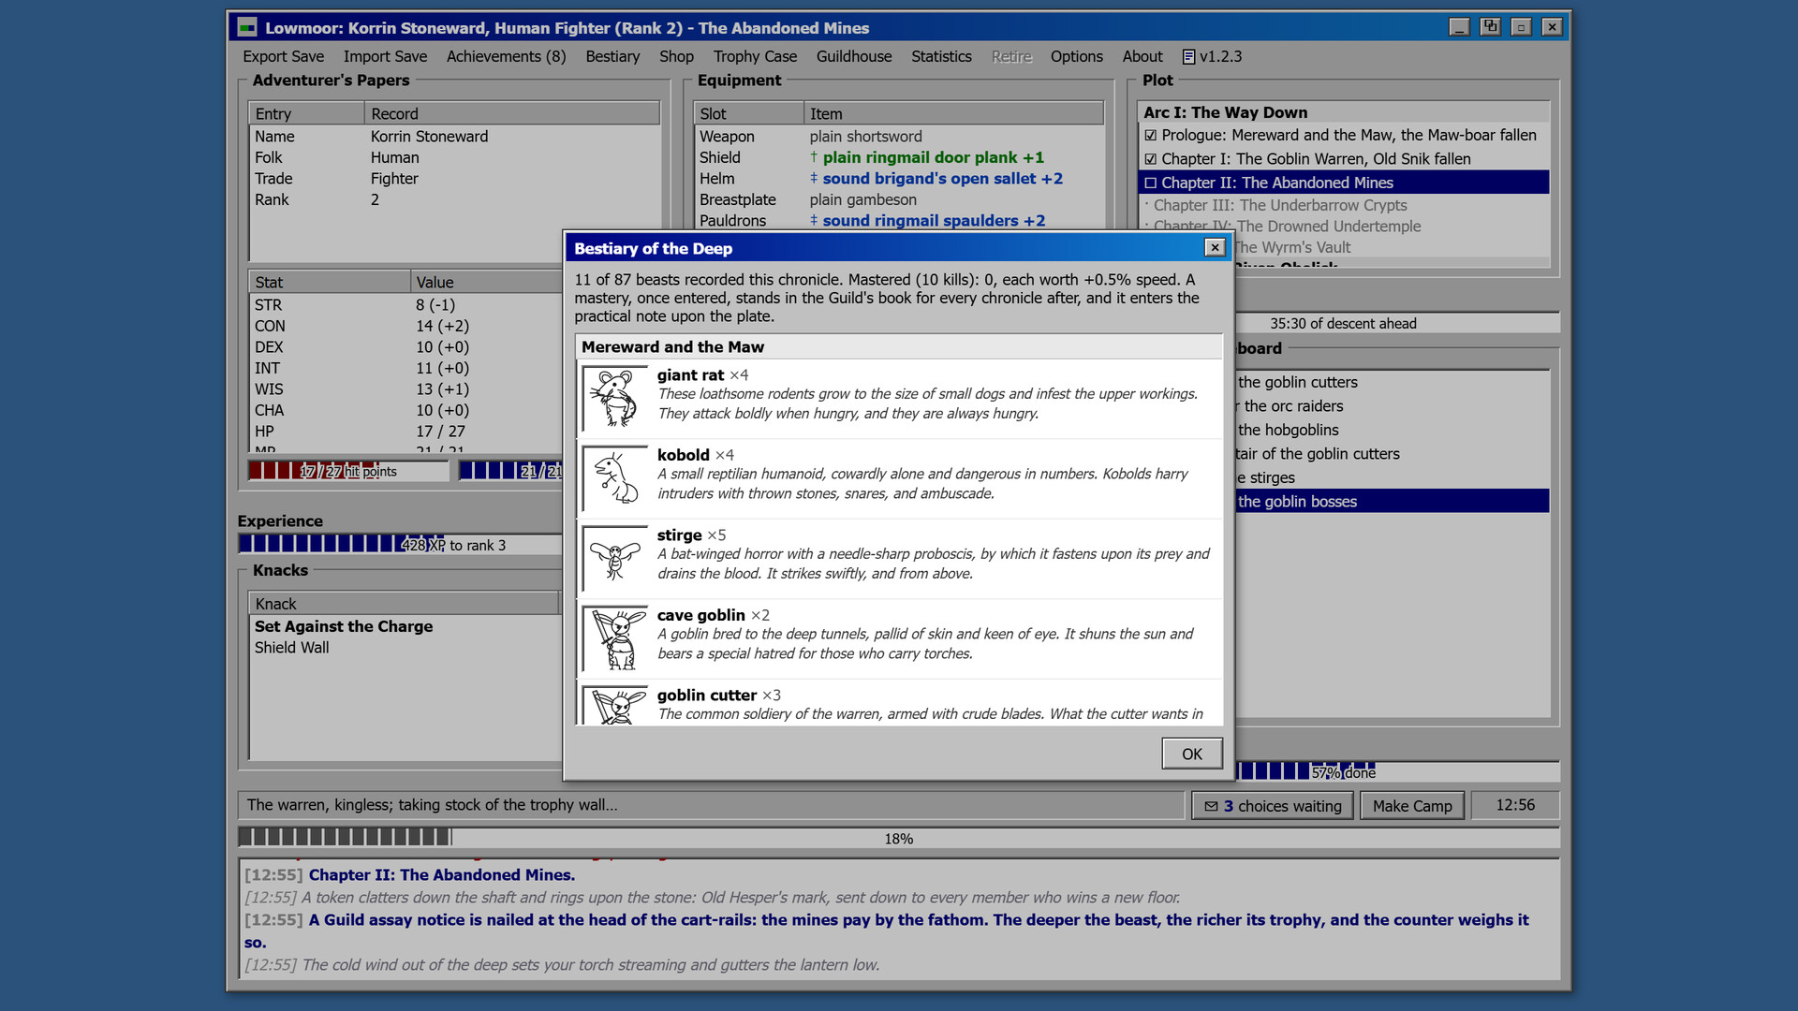The width and height of the screenshot is (1798, 1011).
Task: Select the plain shortsword weapon row
Action: tap(898, 137)
